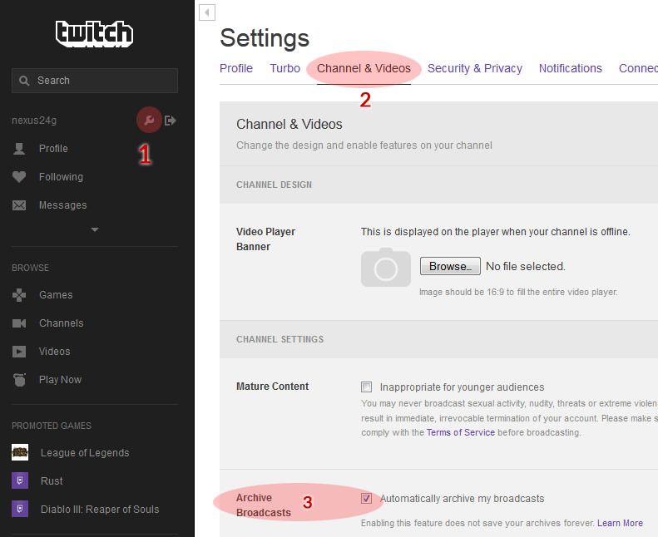The width and height of the screenshot is (658, 537).
Task: Click the Twitch logo
Action: (x=95, y=33)
